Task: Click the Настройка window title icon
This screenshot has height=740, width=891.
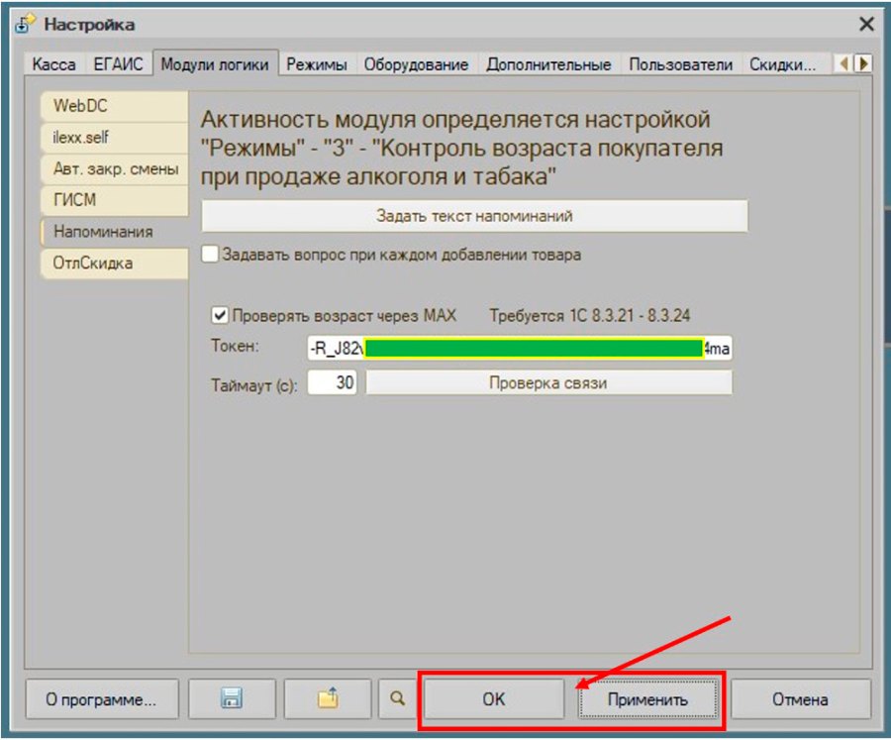Action: (26, 25)
